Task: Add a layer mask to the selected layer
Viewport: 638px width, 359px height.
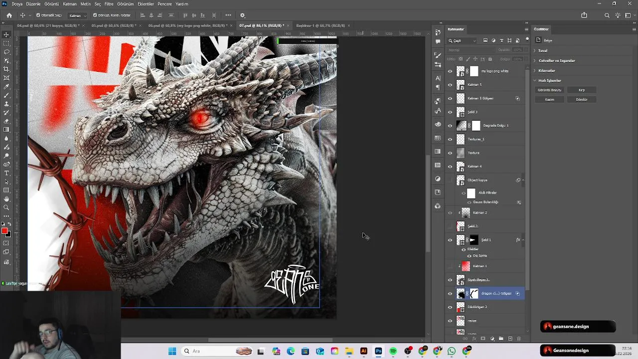Action: 483,339
